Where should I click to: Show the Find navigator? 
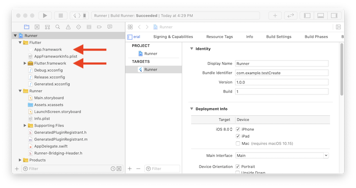[x=58, y=27]
